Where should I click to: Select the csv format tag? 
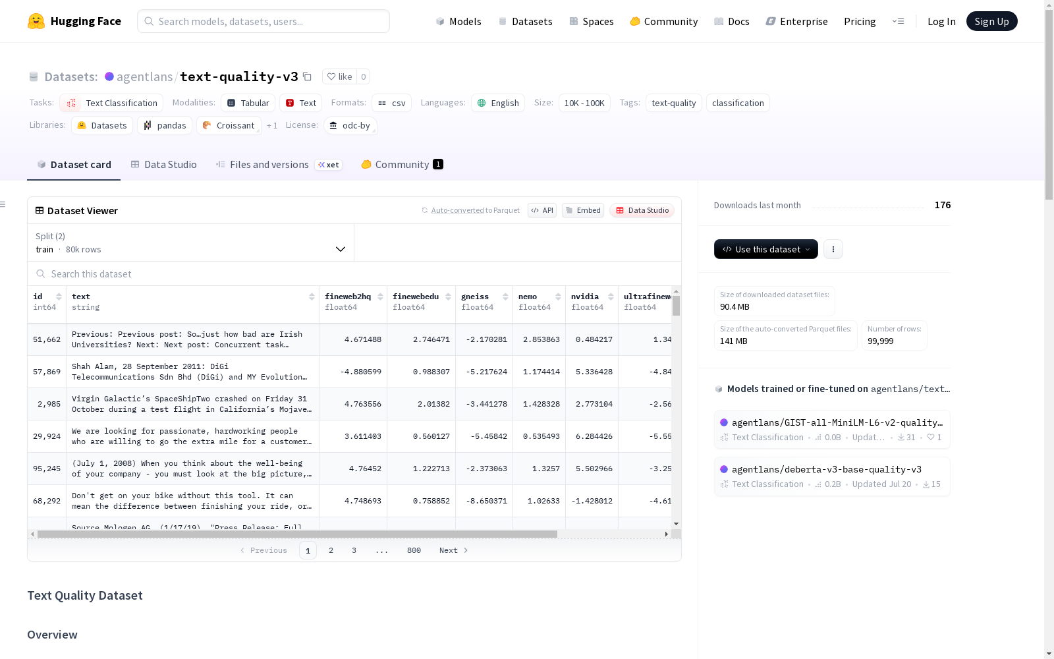tap(391, 103)
